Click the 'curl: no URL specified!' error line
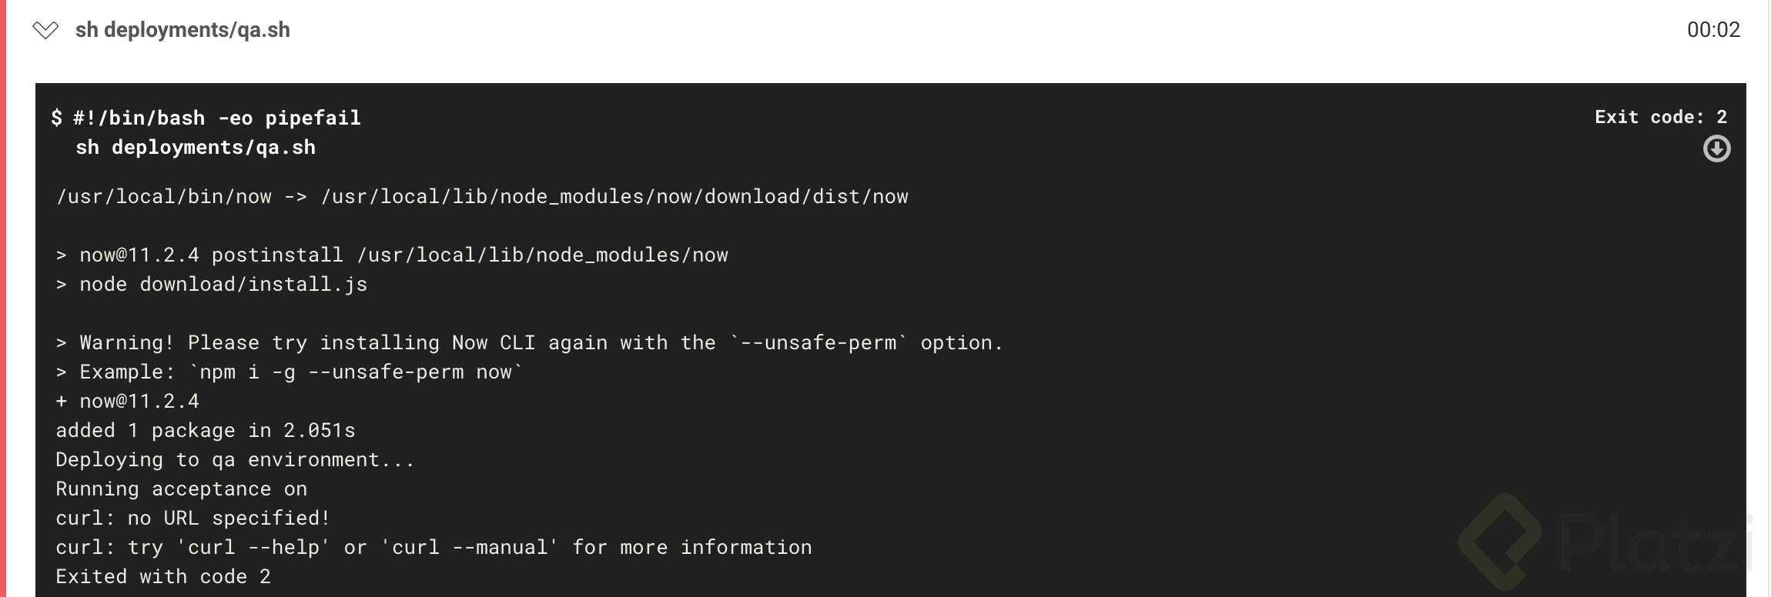Image resolution: width=1771 pixels, height=597 pixels. (192, 518)
